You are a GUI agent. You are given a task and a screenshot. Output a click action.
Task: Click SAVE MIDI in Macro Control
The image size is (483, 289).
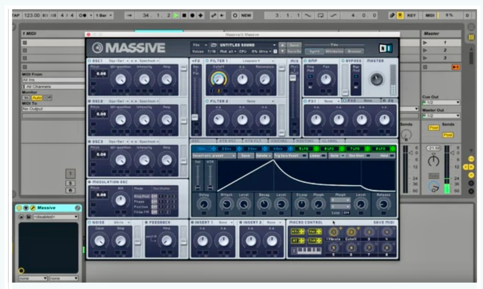click(x=384, y=222)
